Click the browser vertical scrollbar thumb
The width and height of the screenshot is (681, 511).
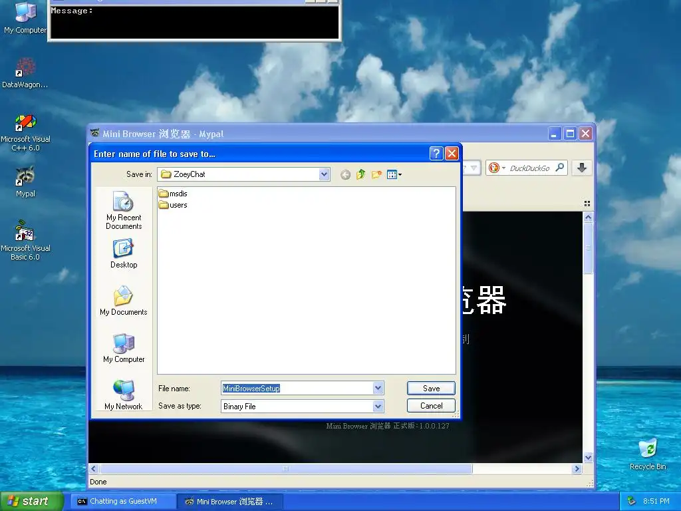click(588, 248)
